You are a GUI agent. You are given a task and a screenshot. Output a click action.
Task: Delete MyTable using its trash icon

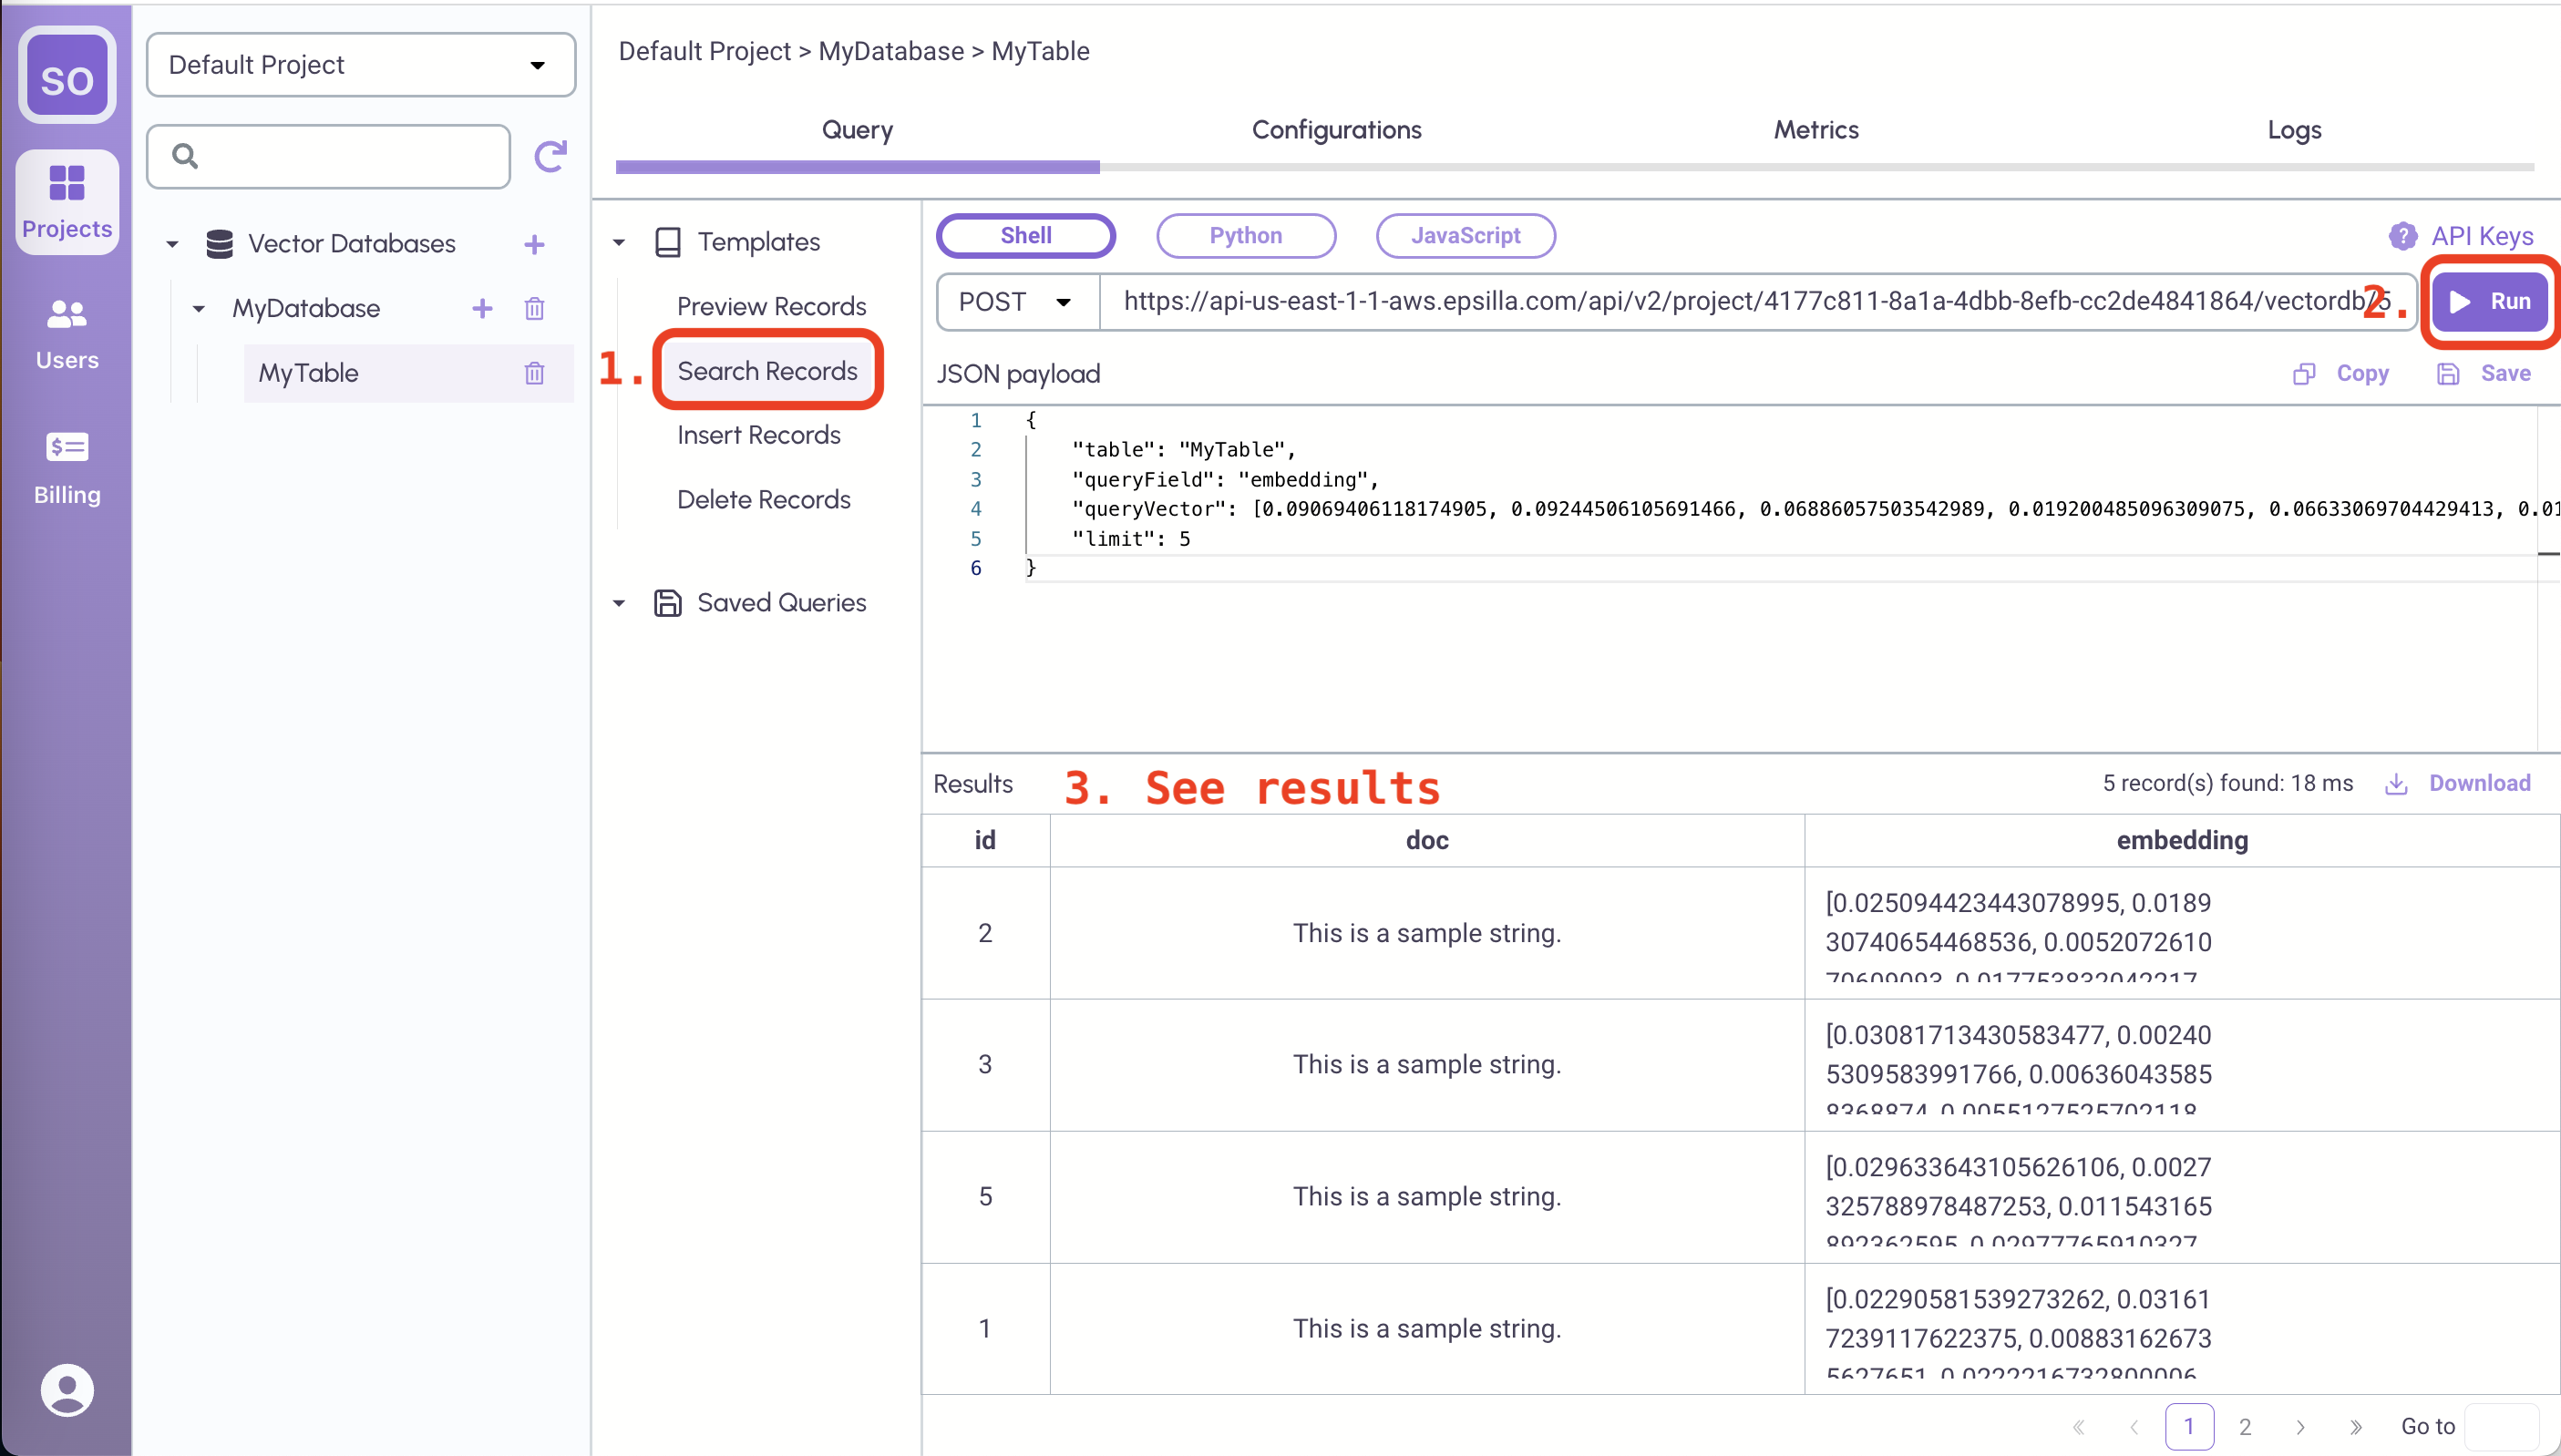click(534, 373)
